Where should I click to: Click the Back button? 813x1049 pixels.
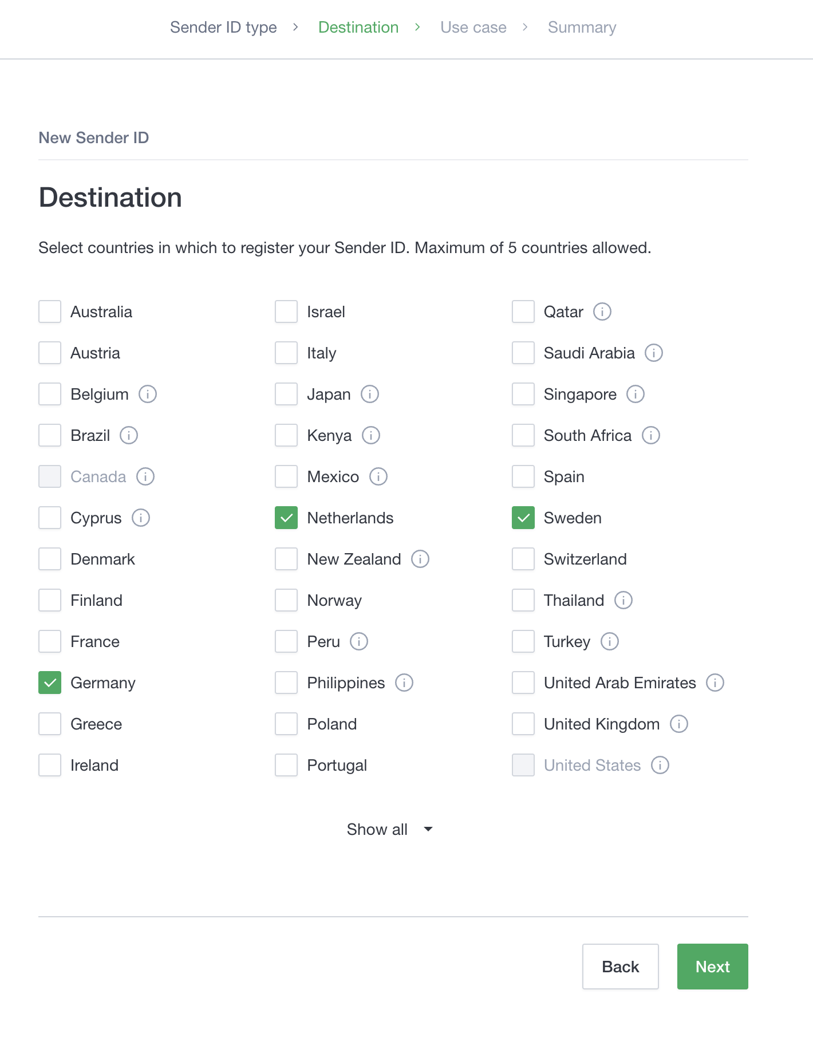pyautogui.click(x=620, y=967)
